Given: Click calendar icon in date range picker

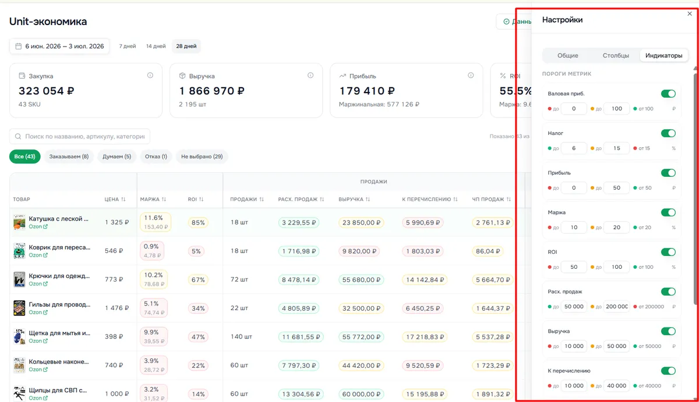Looking at the screenshot, I should click(x=18, y=46).
